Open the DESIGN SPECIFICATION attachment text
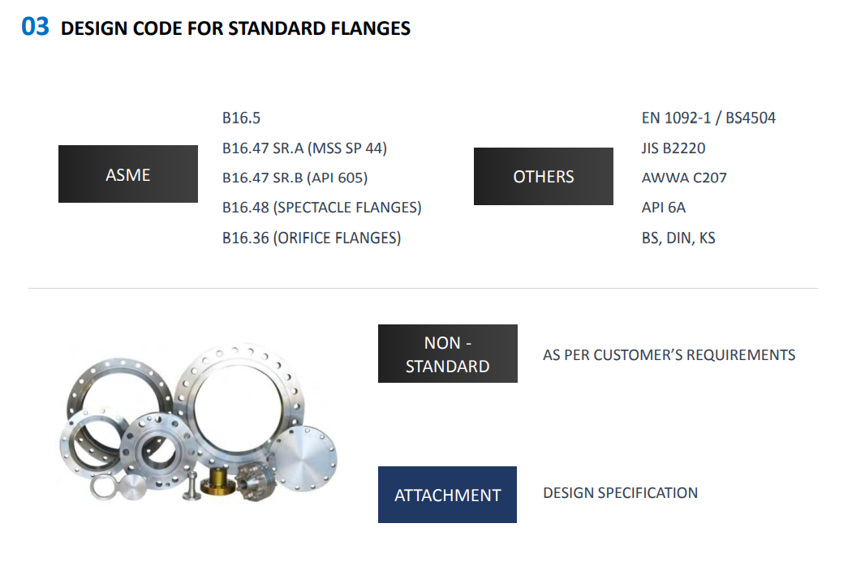 pyautogui.click(x=620, y=493)
